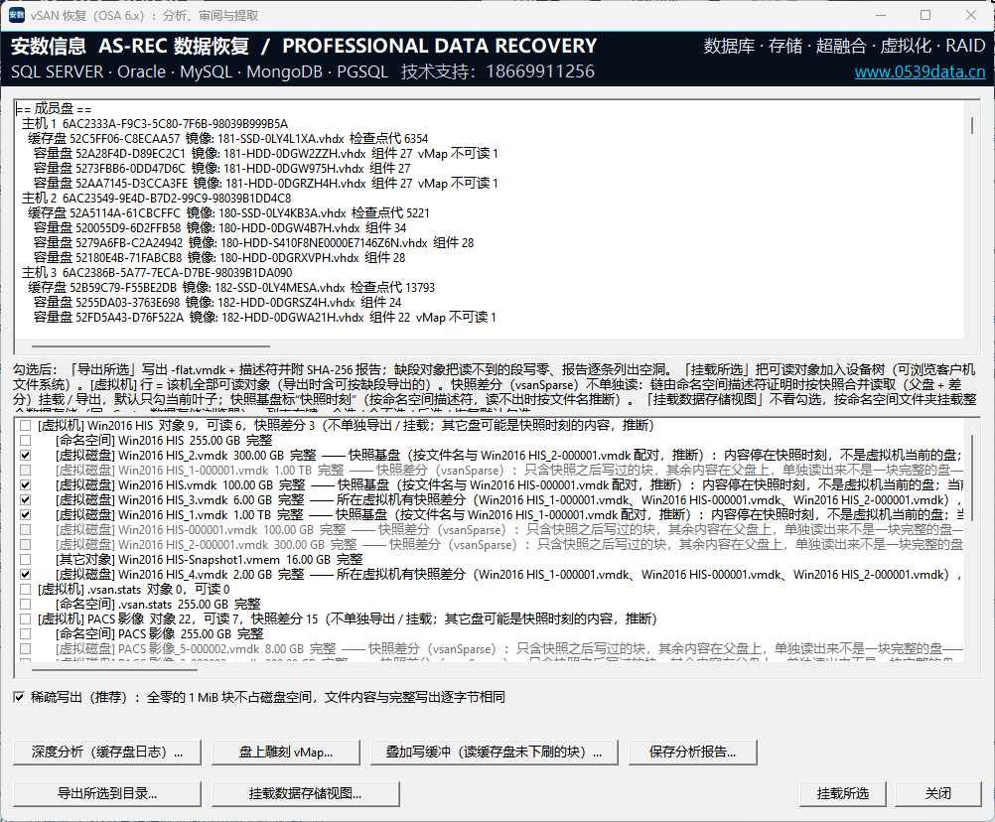The height and width of the screenshot is (822, 995).
Task: Select line 主机 3 6AC2386B-5A77
Action: tap(157, 273)
